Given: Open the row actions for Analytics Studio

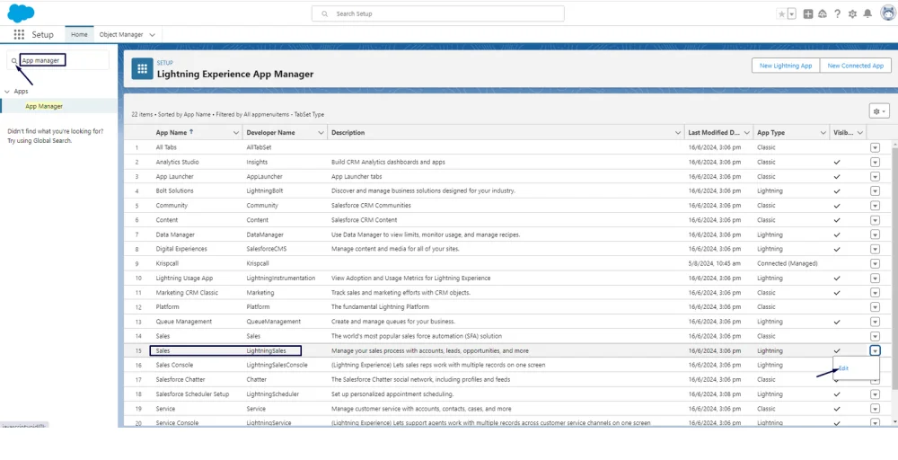Looking at the screenshot, I should pos(875,162).
